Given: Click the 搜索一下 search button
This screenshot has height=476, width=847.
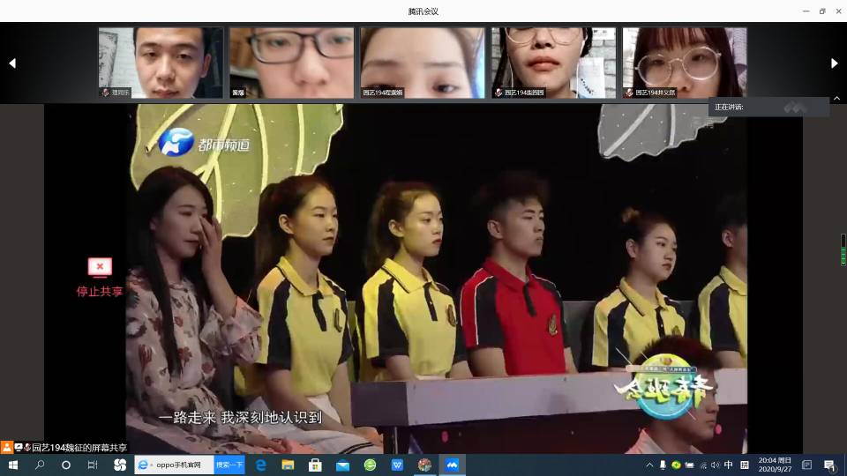Looking at the screenshot, I should [x=229, y=465].
